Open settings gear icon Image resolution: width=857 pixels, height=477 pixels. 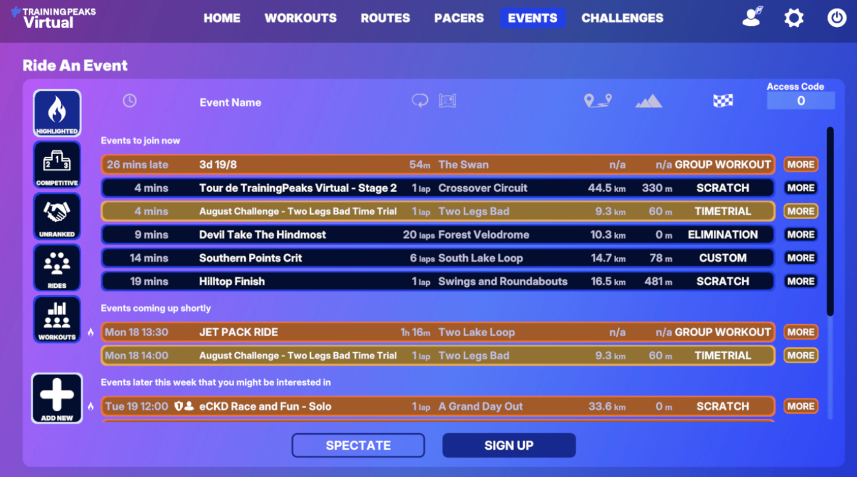click(794, 18)
